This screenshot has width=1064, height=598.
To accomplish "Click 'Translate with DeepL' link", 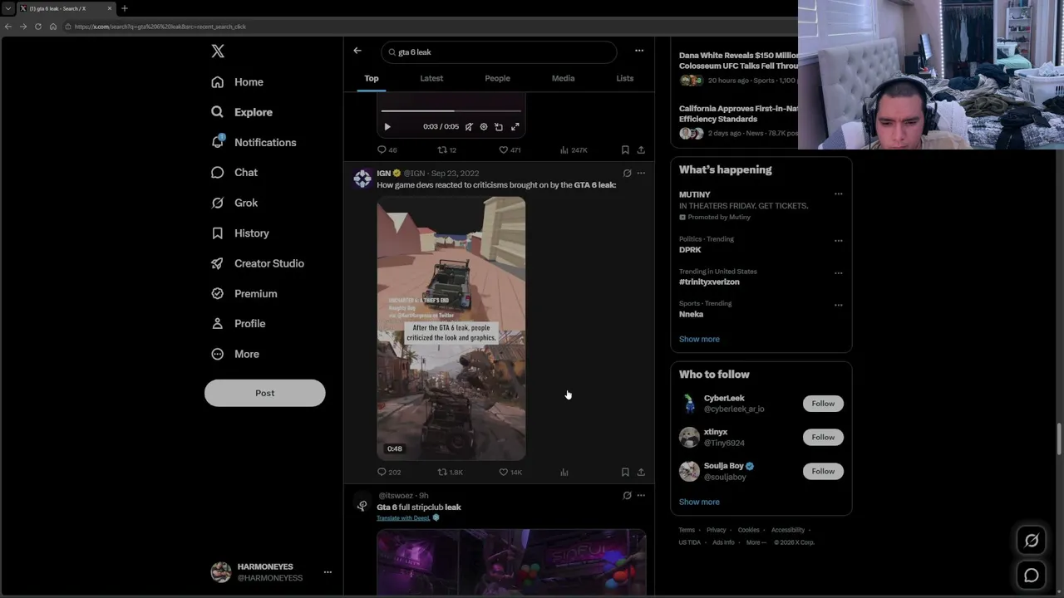I will (403, 518).
